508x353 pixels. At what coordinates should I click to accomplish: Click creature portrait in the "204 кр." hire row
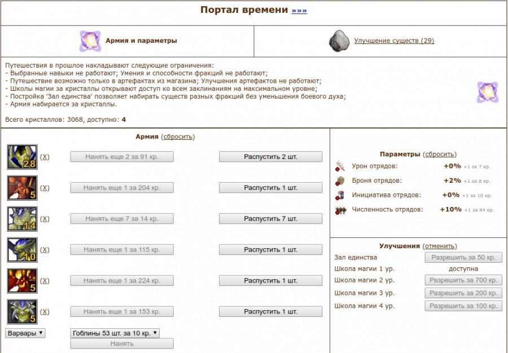23,188
